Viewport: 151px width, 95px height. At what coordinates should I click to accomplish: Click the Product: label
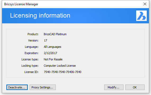[x=33, y=34]
